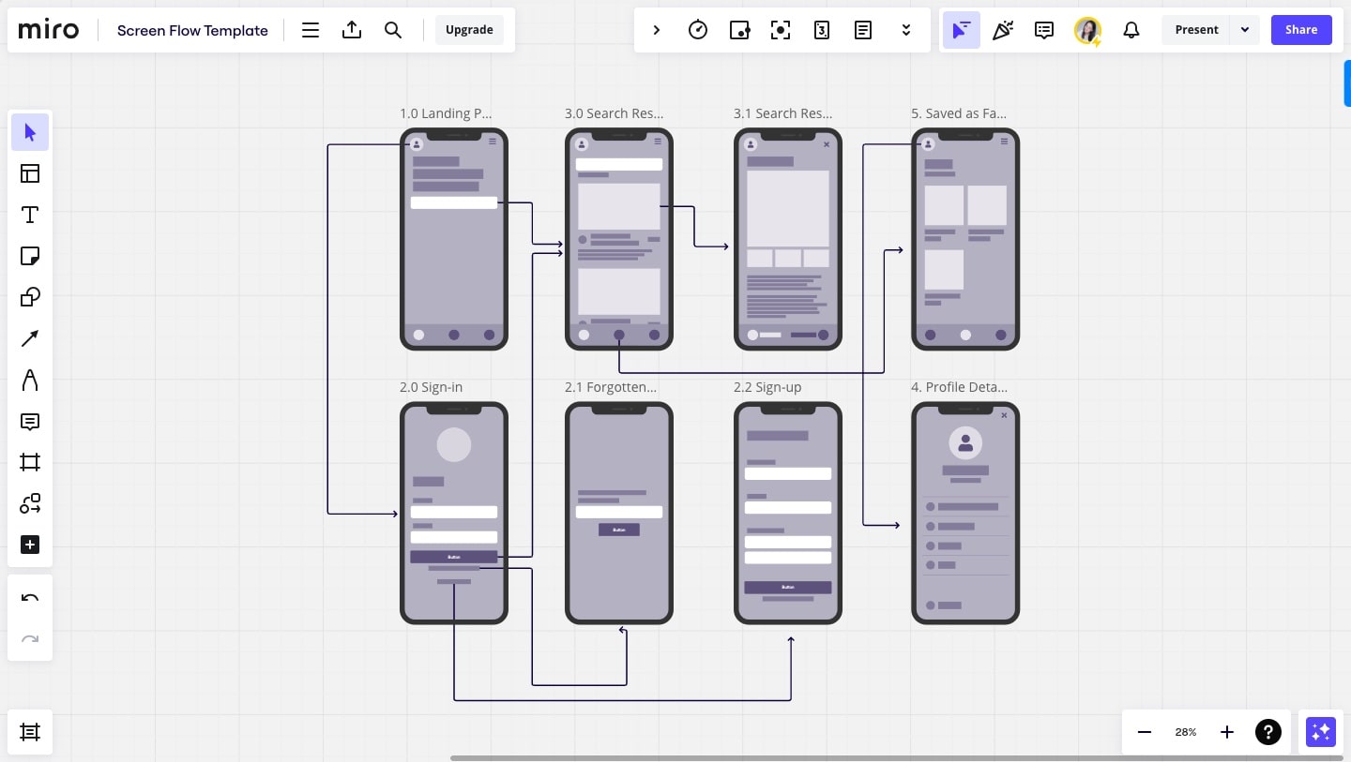Toggle collaborators' cursors visibility
The width and height of the screenshot is (1351, 762).
962,30
